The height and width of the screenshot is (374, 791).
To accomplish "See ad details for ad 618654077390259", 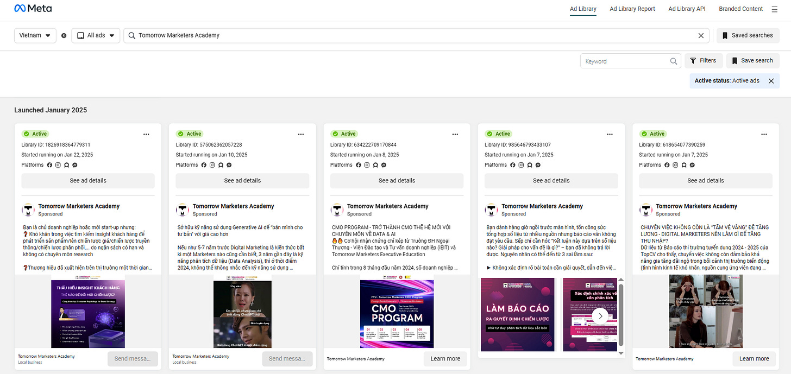I will coord(705,181).
